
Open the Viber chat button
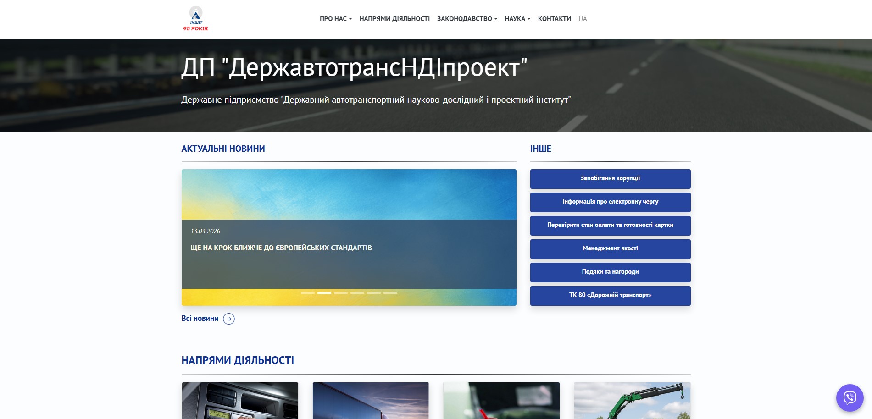pyautogui.click(x=850, y=397)
